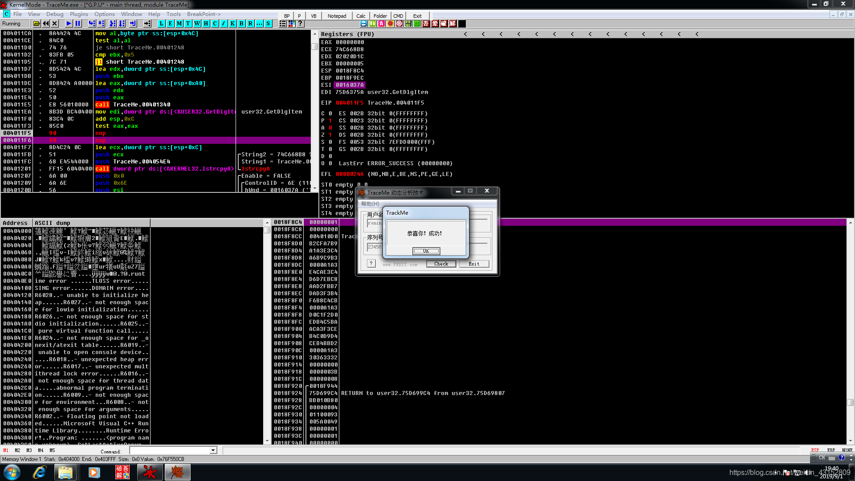
Task: Open appearance colors grid icon
Action: click(x=291, y=24)
